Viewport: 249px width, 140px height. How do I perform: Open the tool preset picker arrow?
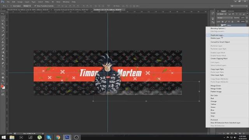pyautogui.click(x=7, y=6)
